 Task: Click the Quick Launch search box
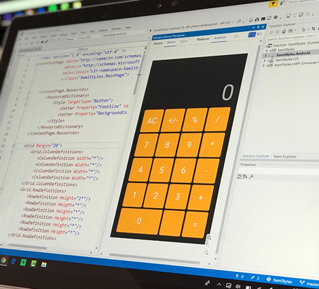coord(303,2)
